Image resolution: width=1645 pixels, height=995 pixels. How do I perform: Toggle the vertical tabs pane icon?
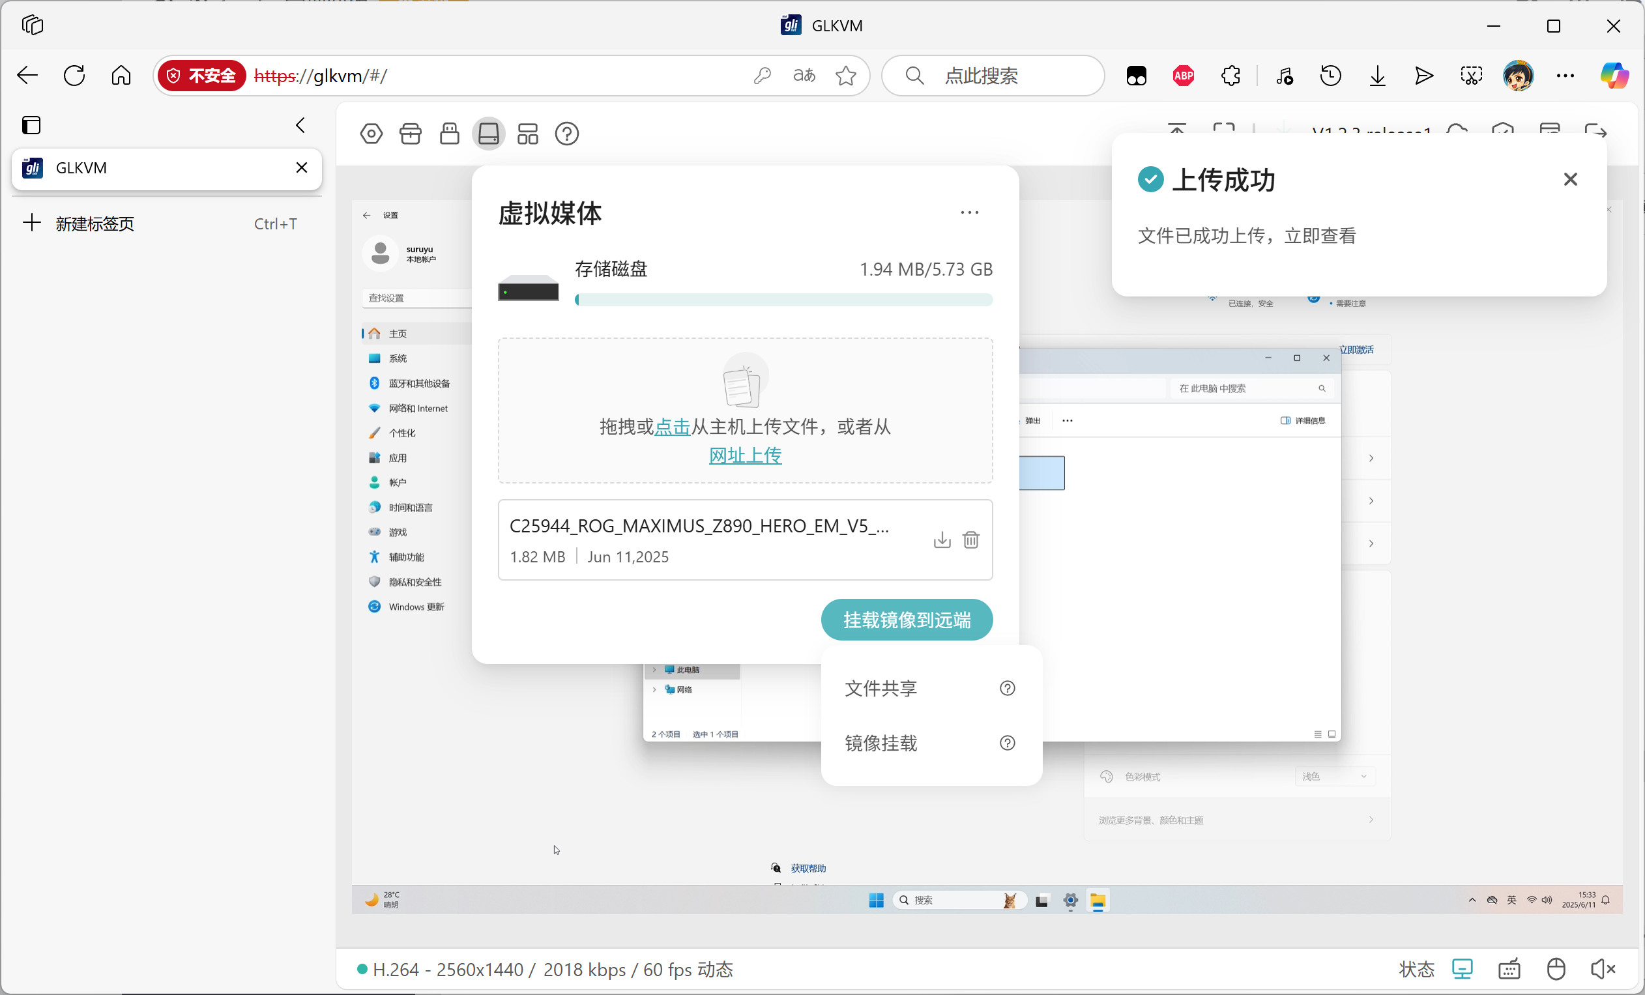tap(31, 125)
